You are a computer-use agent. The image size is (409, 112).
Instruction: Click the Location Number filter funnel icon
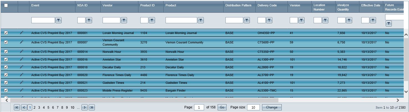325,20
